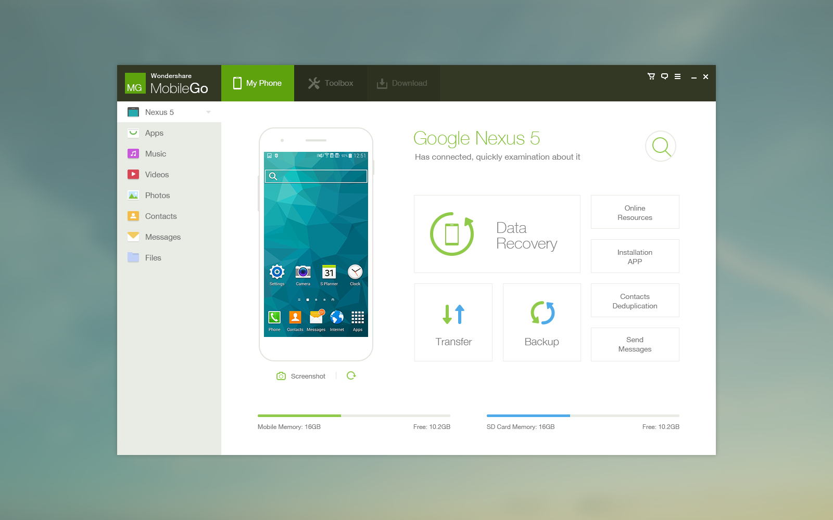Open Files in the sidebar
The image size is (833, 520).
click(169, 258)
